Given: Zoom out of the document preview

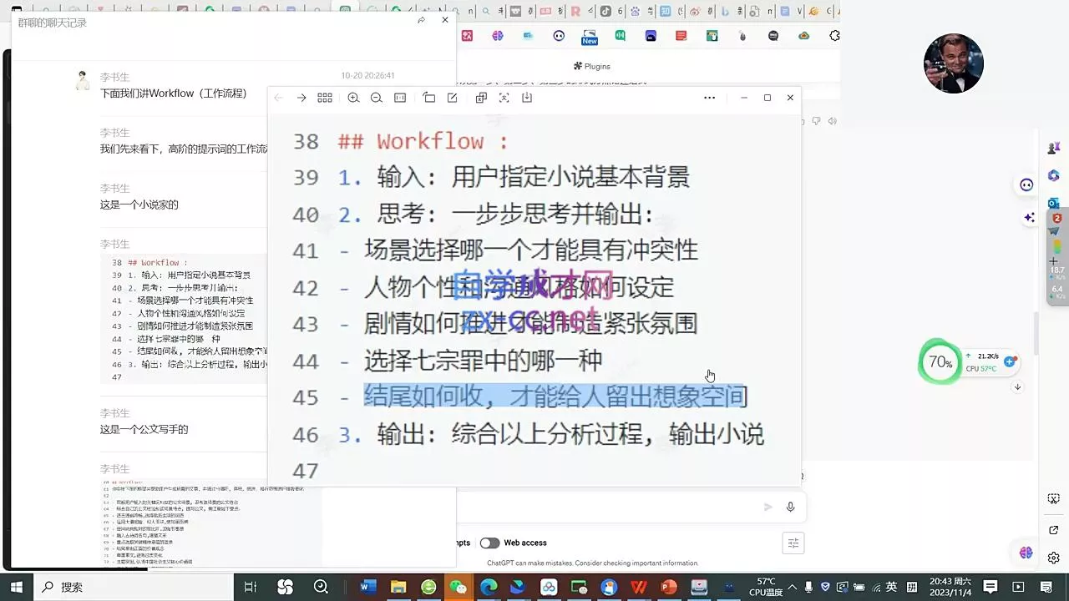Looking at the screenshot, I should 377,98.
